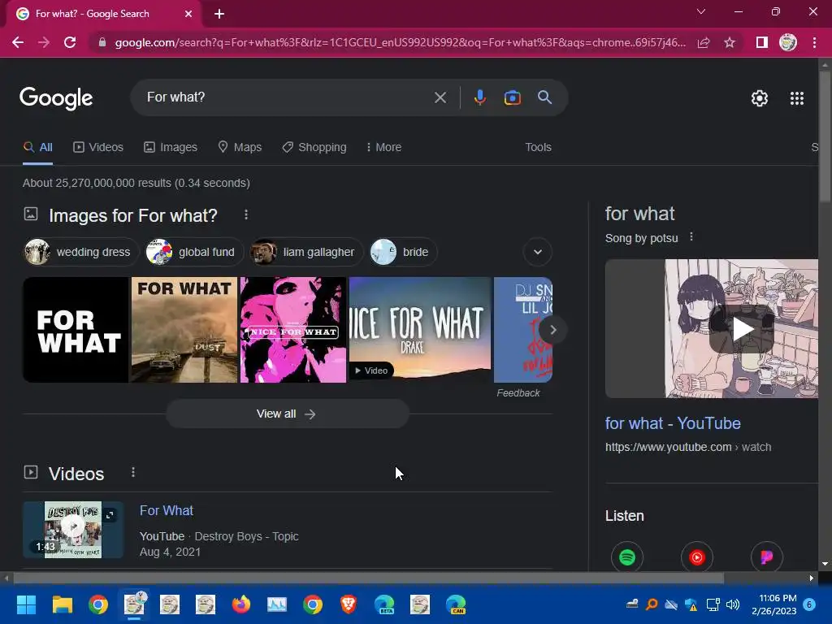832x624 pixels.
Task: Switch to the Videos results tab
Action: (98, 147)
